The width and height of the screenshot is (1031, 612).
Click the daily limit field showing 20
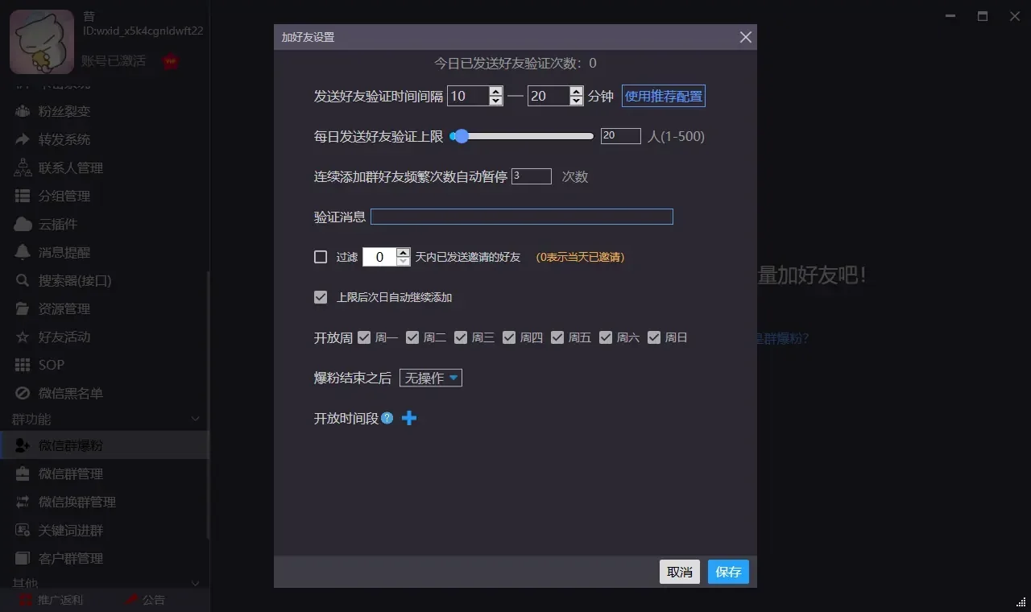[621, 136]
